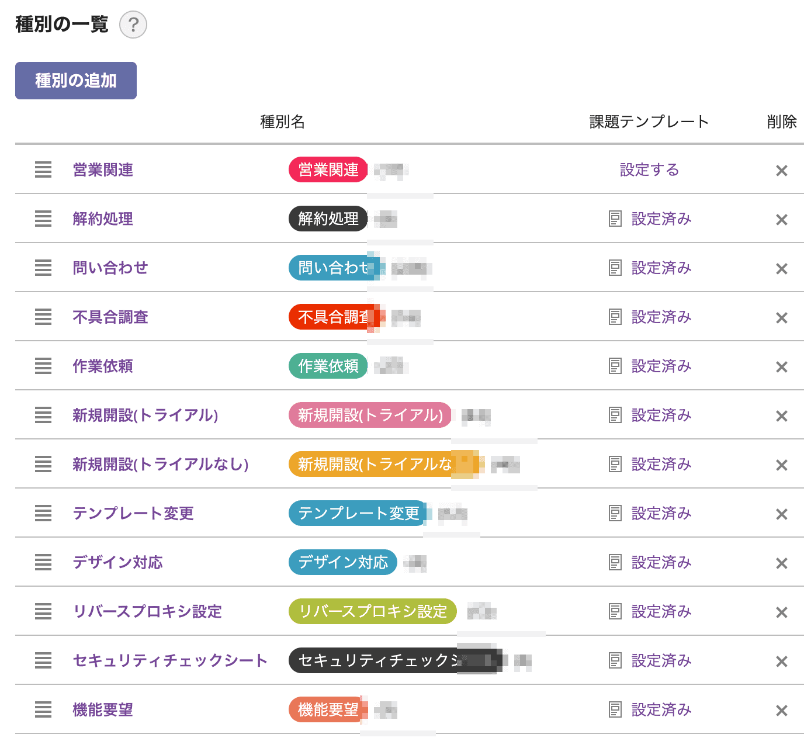The image size is (804, 741).
Task: Remove the デザイン対応 type
Action: tap(782, 563)
